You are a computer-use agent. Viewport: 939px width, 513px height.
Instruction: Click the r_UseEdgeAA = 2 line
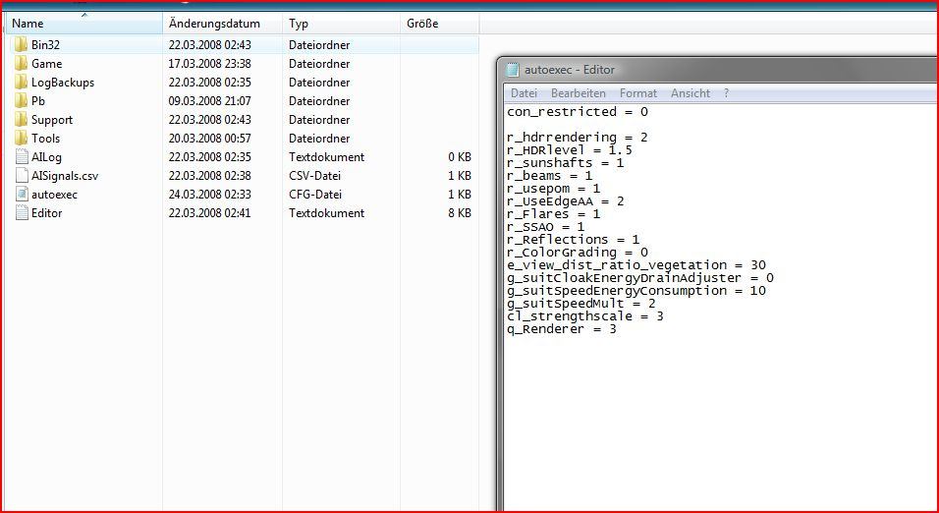pyautogui.click(x=566, y=200)
